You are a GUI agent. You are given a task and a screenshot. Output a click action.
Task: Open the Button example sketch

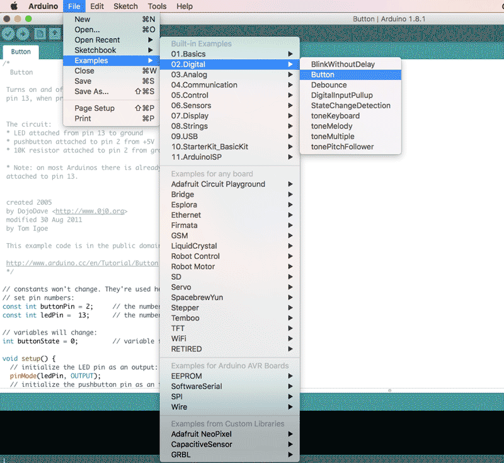(x=350, y=74)
